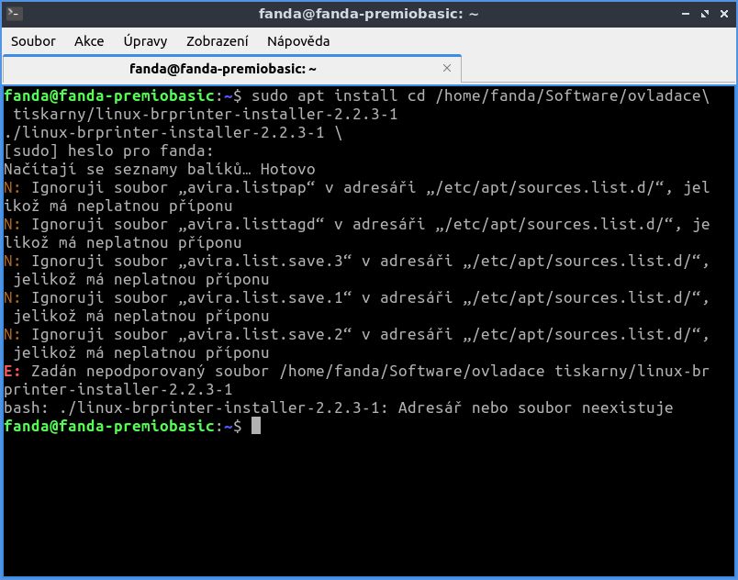Click the cursor at the last prompt
Screen dimensions: 738x580
click(x=256, y=427)
